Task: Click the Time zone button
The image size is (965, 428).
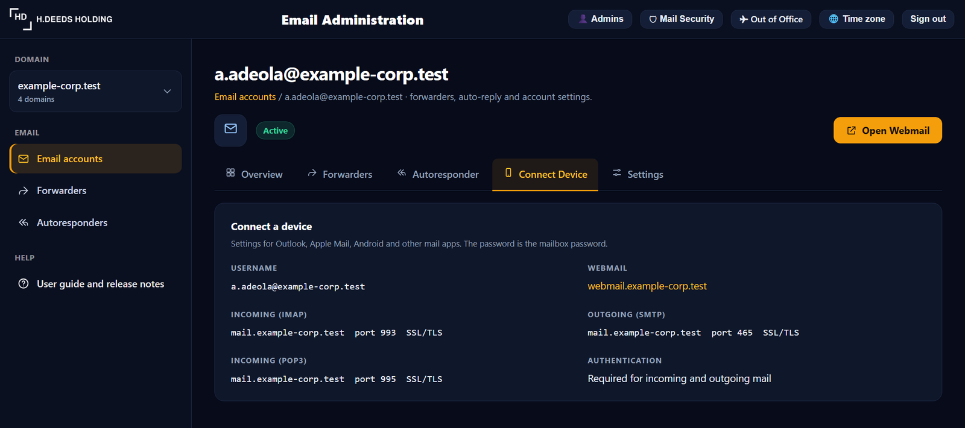Action: click(856, 19)
